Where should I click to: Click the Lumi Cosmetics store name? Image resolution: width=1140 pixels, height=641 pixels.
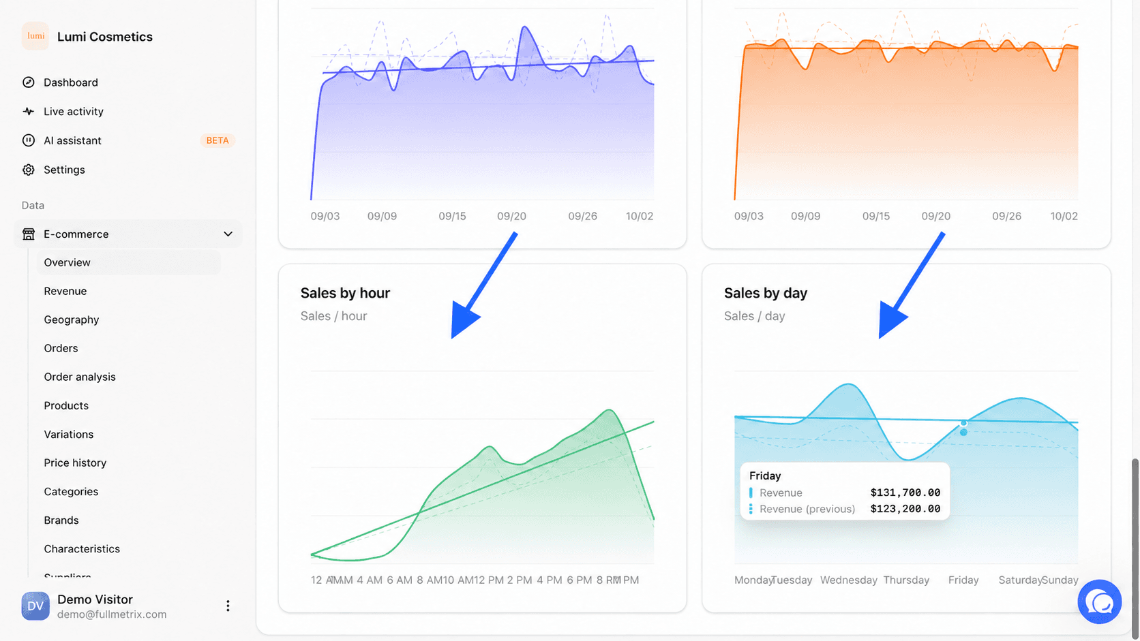click(x=105, y=37)
